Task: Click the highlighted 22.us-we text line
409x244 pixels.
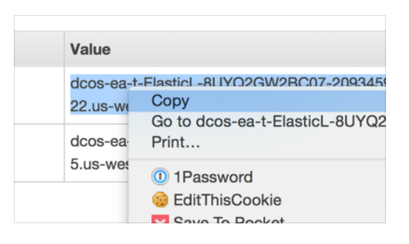Action: (x=99, y=106)
